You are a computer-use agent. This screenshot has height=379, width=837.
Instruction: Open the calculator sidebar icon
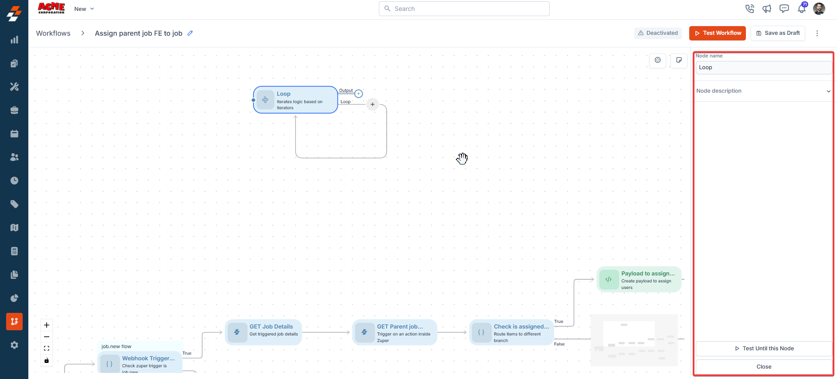coord(14,251)
